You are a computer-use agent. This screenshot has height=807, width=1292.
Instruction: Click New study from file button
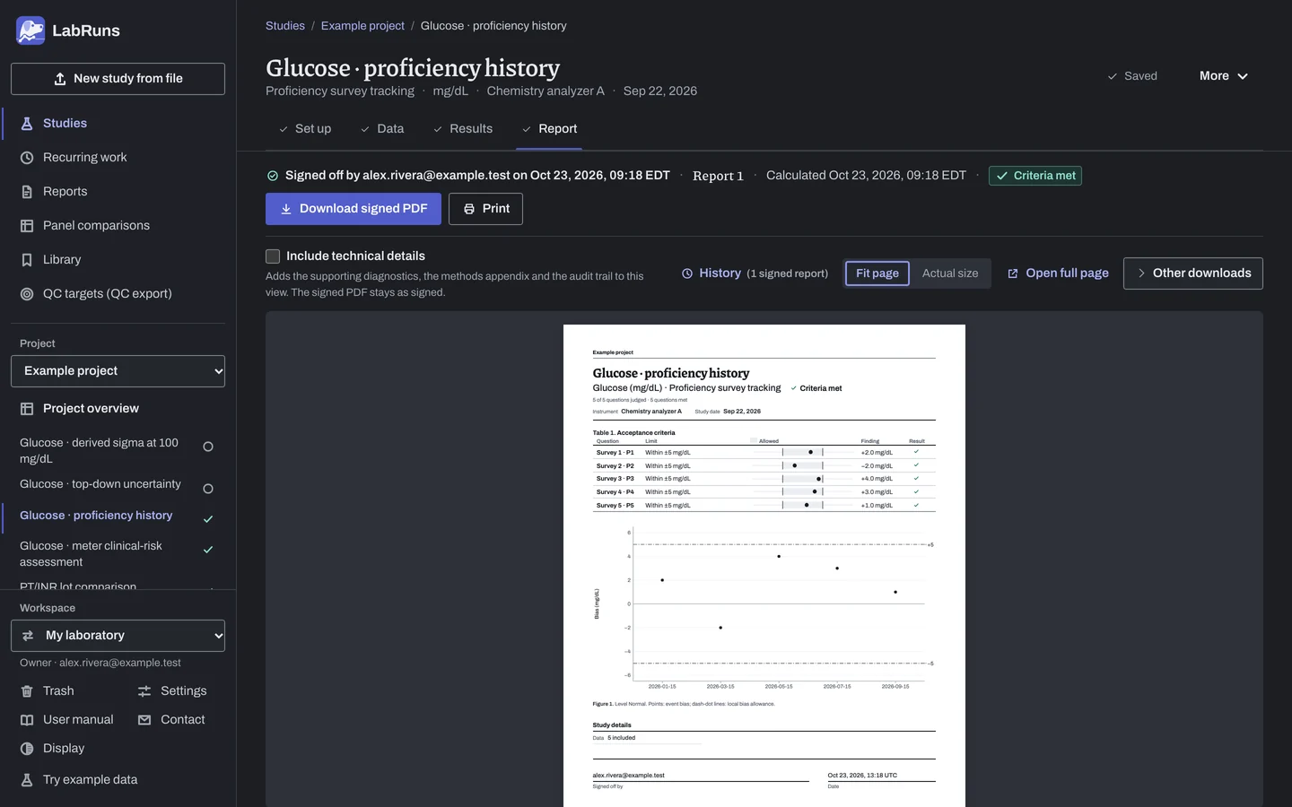tap(118, 79)
